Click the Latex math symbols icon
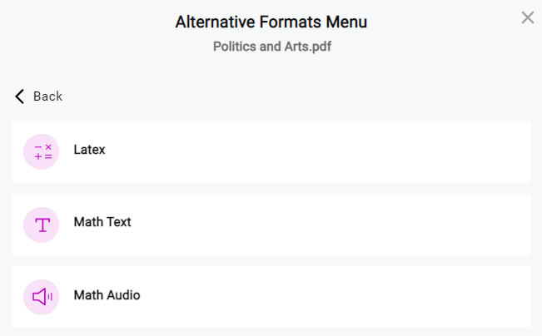 [x=42, y=152]
